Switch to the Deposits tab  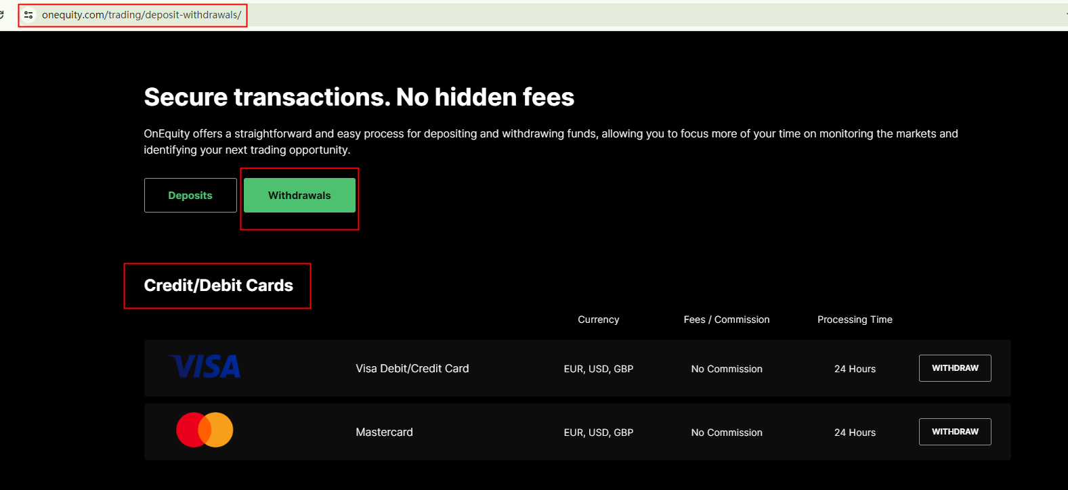(x=190, y=195)
